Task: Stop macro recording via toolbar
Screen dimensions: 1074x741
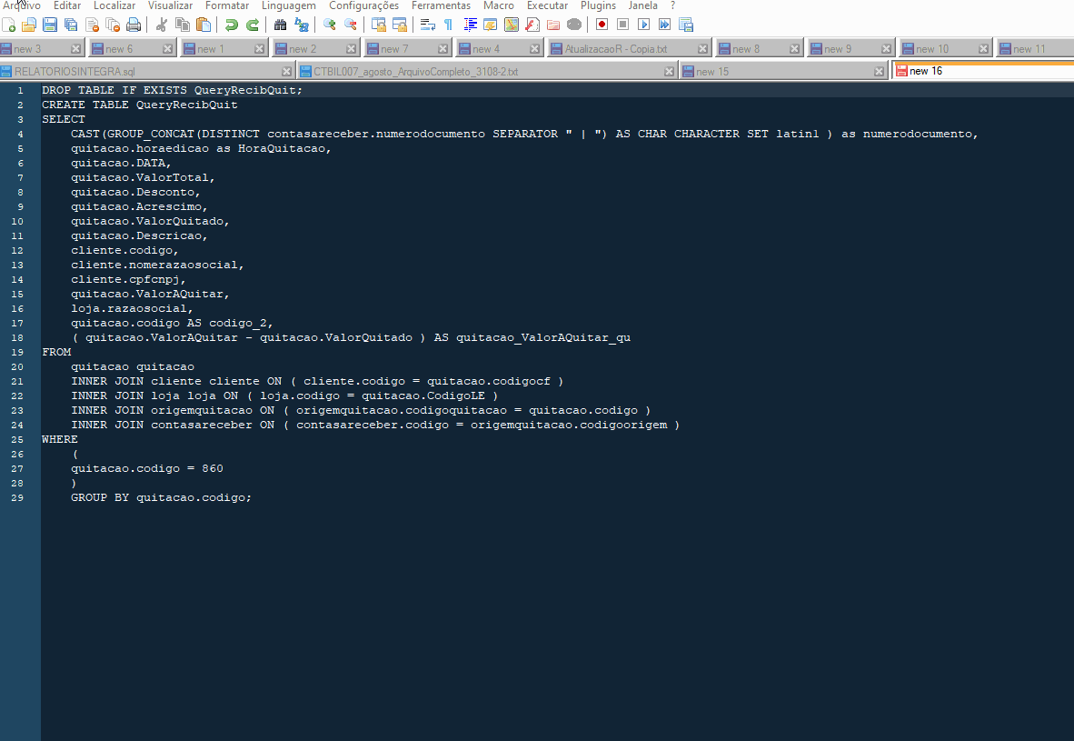Action: click(622, 25)
